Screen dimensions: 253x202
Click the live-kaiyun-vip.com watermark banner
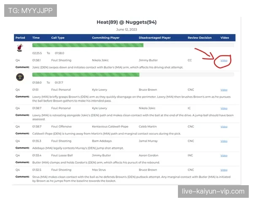click(213, 191)
